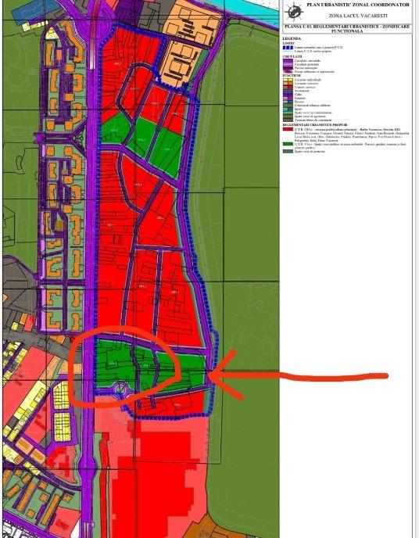Click the PLAN URBANISTIC ZONAL COORDONATOR title
This screenshot has width=419, height=538.
[357, 5]
